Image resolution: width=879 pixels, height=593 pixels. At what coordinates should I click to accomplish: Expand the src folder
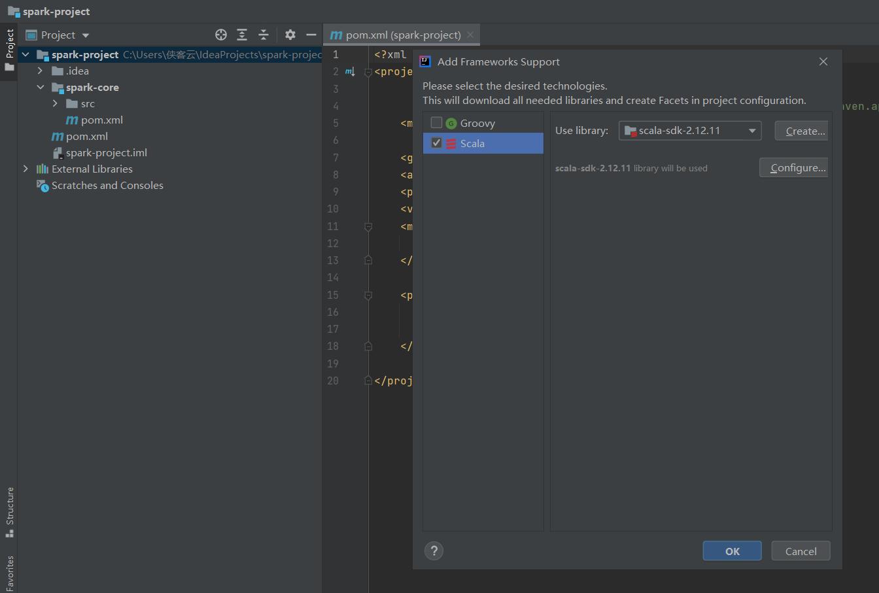55,103
